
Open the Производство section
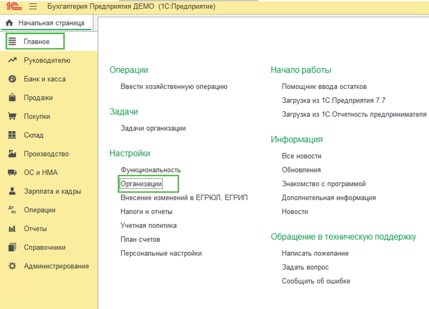46,154
